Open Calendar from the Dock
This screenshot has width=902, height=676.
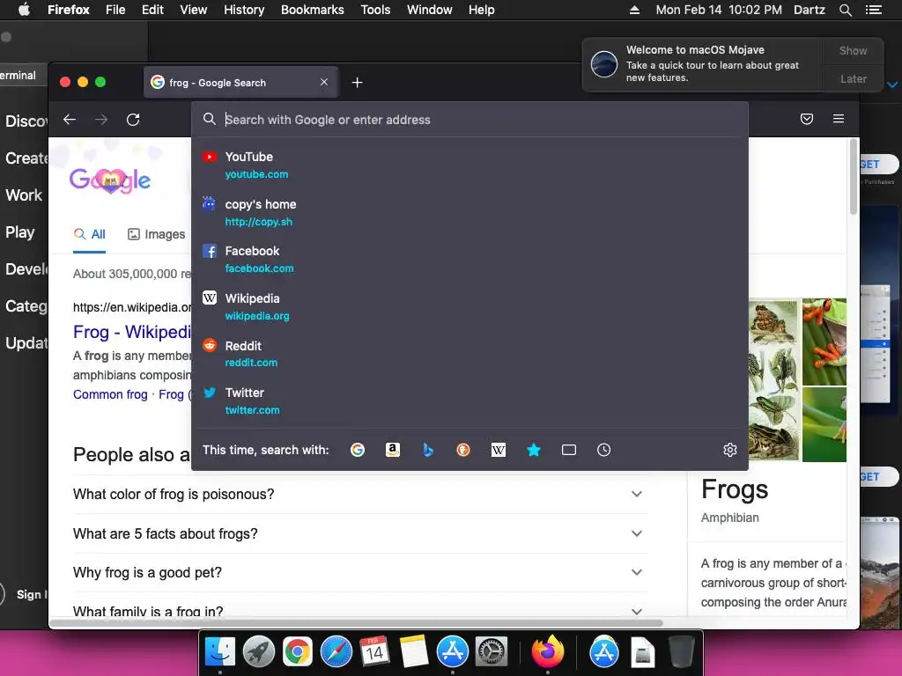tap(374, 652)
